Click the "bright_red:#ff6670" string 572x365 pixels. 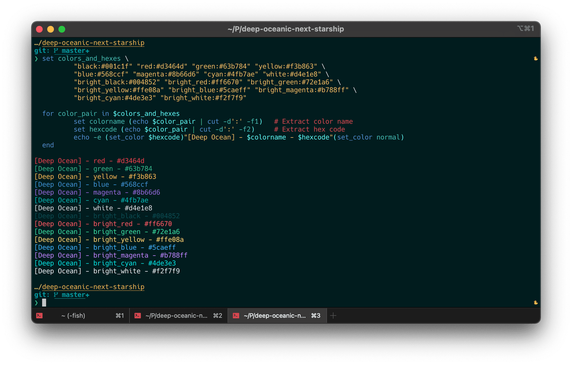[203, 82]
